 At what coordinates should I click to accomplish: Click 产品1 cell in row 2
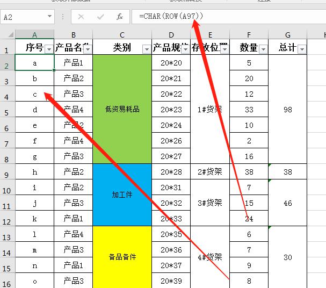tap(74, 62)
